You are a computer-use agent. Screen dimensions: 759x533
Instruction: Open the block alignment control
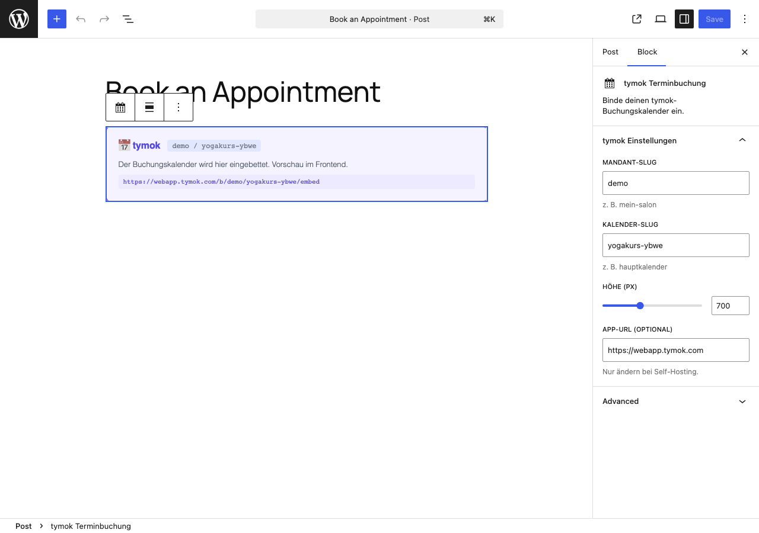click(x=149, y=107)
